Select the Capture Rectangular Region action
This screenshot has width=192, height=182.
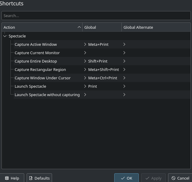[x=40, y=70]
